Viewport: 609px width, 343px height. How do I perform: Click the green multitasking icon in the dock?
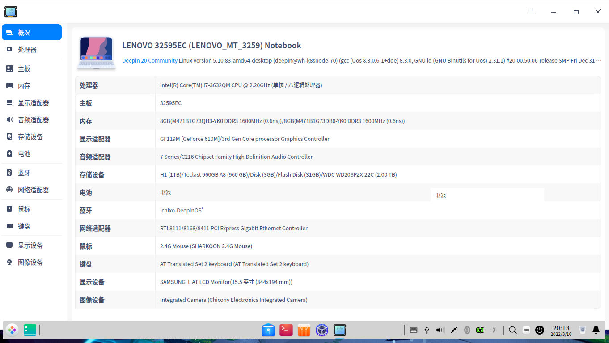[30, 330]
